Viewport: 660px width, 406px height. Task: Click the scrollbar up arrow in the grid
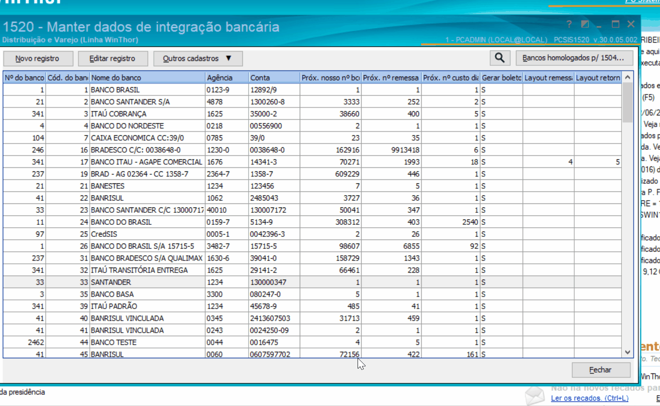point(628,77)
